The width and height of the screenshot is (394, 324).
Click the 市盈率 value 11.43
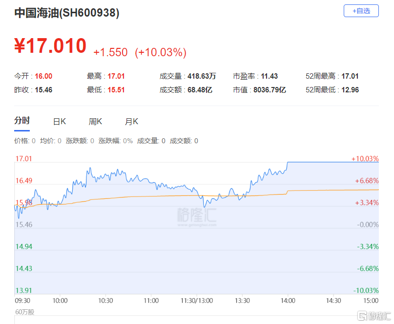click(270, 76)
